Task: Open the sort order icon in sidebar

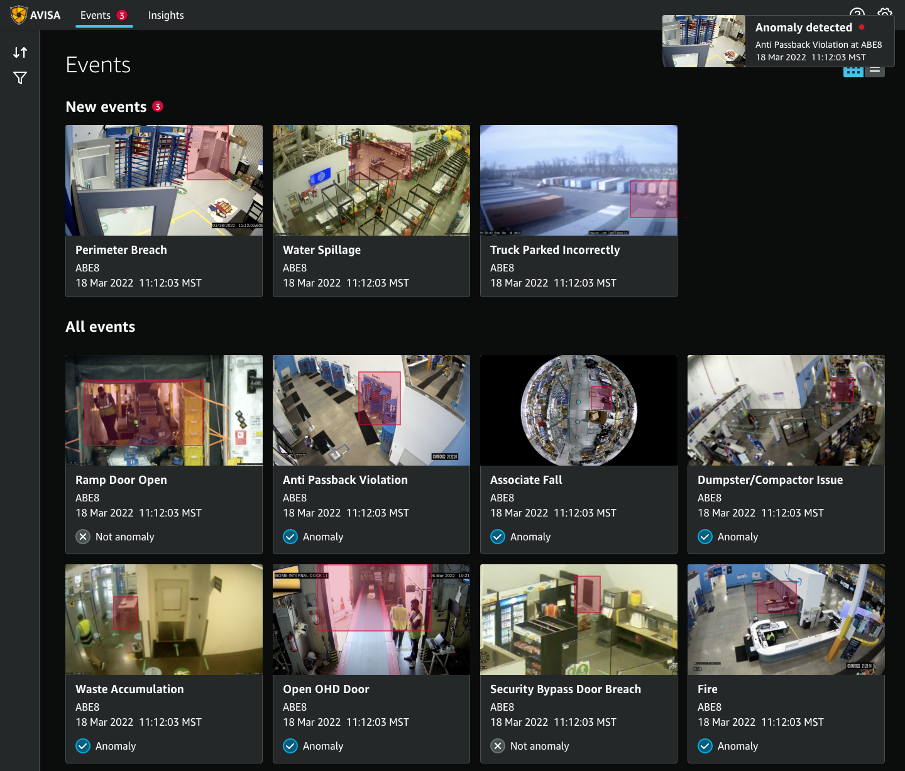Action: (x=20, y=53)
